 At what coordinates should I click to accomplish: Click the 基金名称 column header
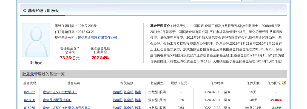[x=74, y=83]
